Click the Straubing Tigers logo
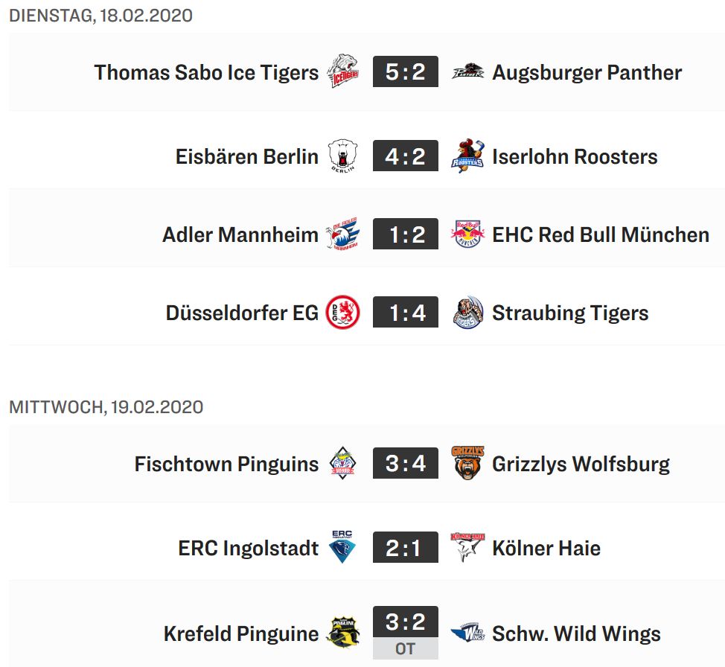The height and width of the screenshot is (667, 725). pyautogui.click(x=467, y=312)
